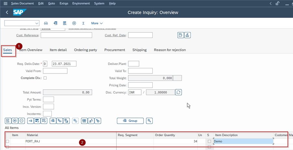This screenshot has height=150, width=293.
Task: Switch to the Sales tab
Action: [7, 50]
